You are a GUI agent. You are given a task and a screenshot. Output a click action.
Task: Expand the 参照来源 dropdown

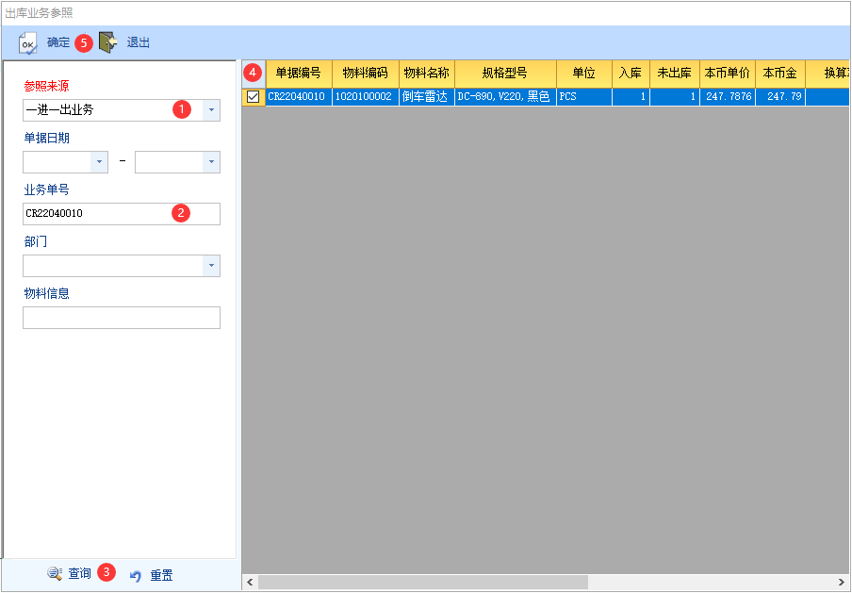(211, 110)
